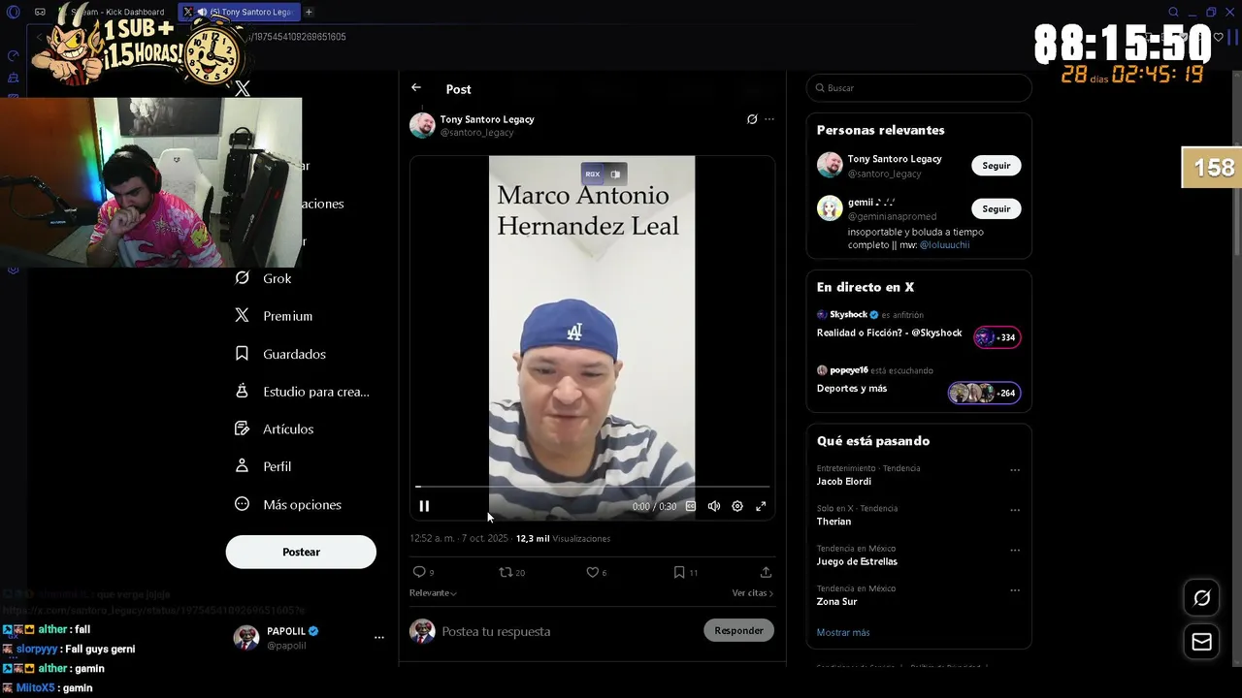Click the reply box profile avatar
The image size is (1242, 698).
point(422,631)
